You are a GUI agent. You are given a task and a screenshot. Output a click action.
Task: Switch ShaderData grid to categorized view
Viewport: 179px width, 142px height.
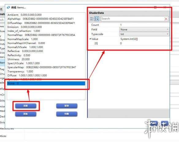(92, 19)
